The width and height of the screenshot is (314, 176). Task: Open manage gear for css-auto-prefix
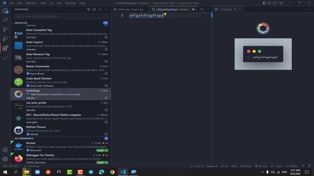(106, 110)
